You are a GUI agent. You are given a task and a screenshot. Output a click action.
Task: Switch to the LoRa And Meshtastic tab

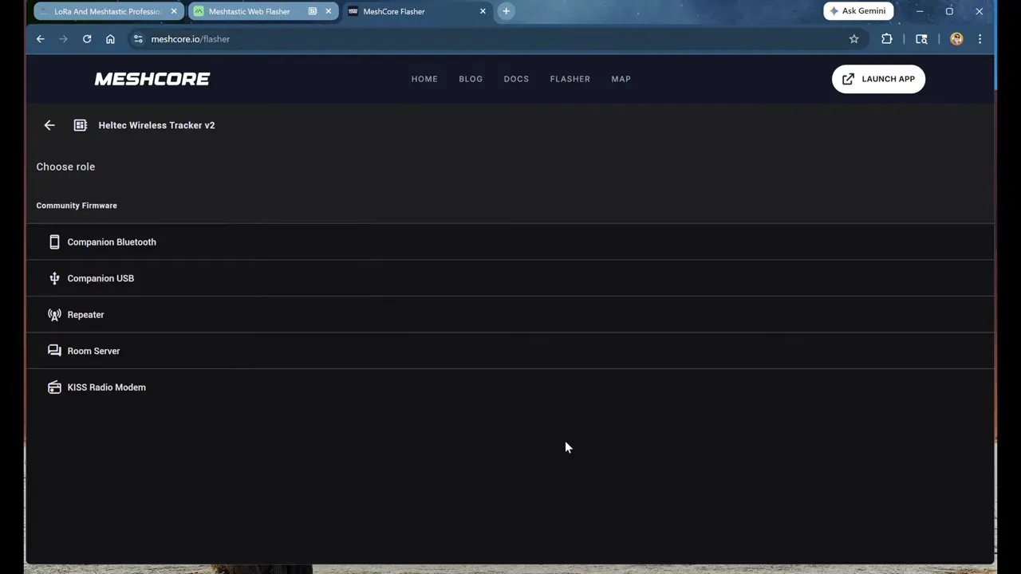107,11
